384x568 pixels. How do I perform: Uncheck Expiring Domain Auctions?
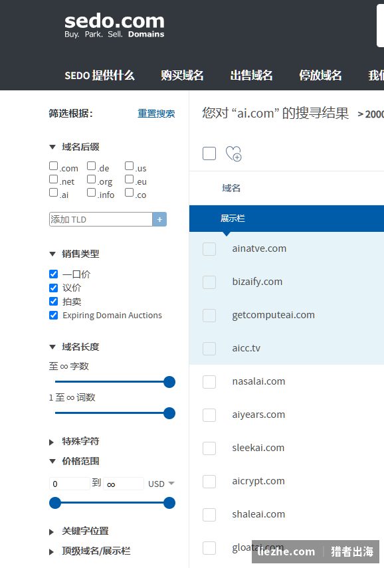click(53, 315)
